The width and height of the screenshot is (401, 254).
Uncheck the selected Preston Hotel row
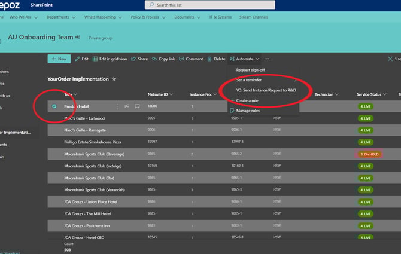point(54,106)
